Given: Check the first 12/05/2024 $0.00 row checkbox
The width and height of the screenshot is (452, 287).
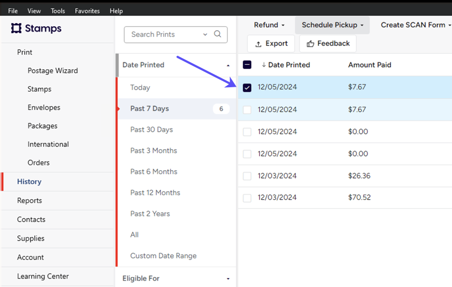Looking at the screenshot, I should (x=247, y=132).
